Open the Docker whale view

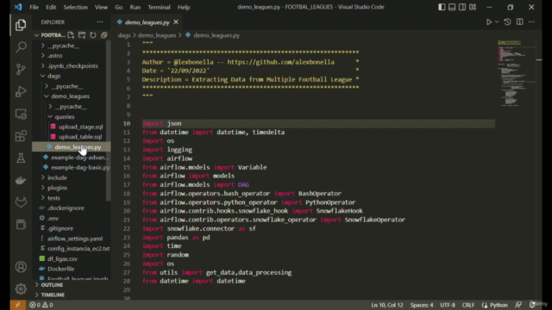pyautogui.click(x=21, y=180)
